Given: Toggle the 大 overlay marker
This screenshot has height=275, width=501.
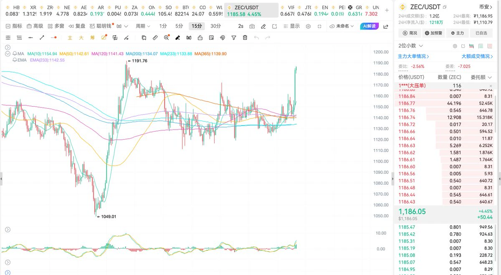Looking at the screenshot, I should [81, 38].
